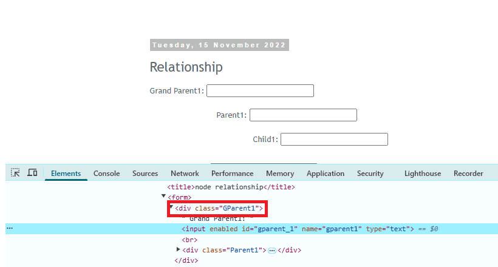The height and width of the screenshot is (267, 498).
Task: Activate the inspect element picker icon
Action: coord(16,173)
